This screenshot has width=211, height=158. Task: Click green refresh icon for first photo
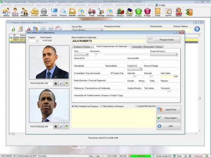(x=67, y=83)
